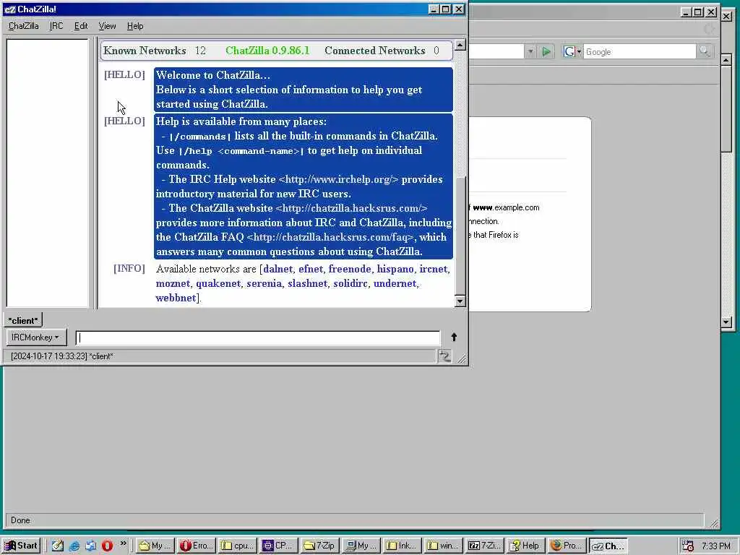This screenshot has height=555, width=740.
Task: Click the connection status icon in ChatZilla's status bar
Action: (444, 356)
